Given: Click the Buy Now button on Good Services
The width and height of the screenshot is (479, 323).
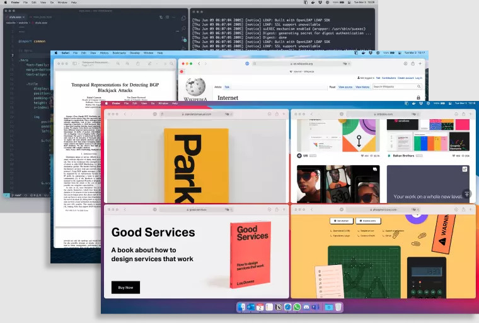Looking at the screenshot, I should point(125,288).
